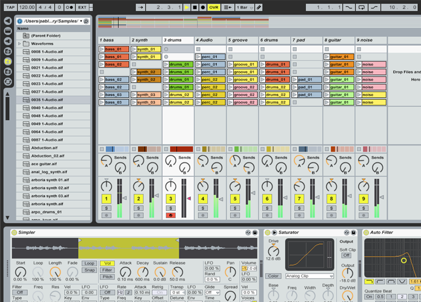
Task: Select the 8 guitar track header
Action: tap(339, 40)
